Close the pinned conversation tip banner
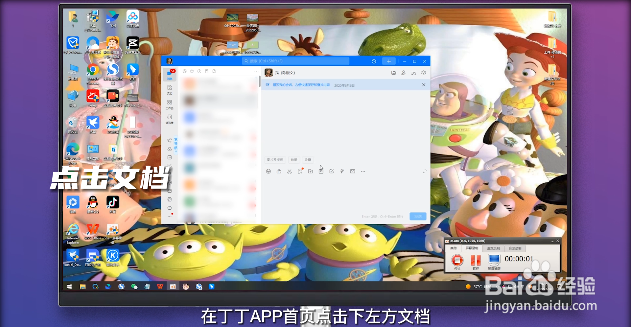The width and height of the screenshot is (631, 327). (424, 85)
